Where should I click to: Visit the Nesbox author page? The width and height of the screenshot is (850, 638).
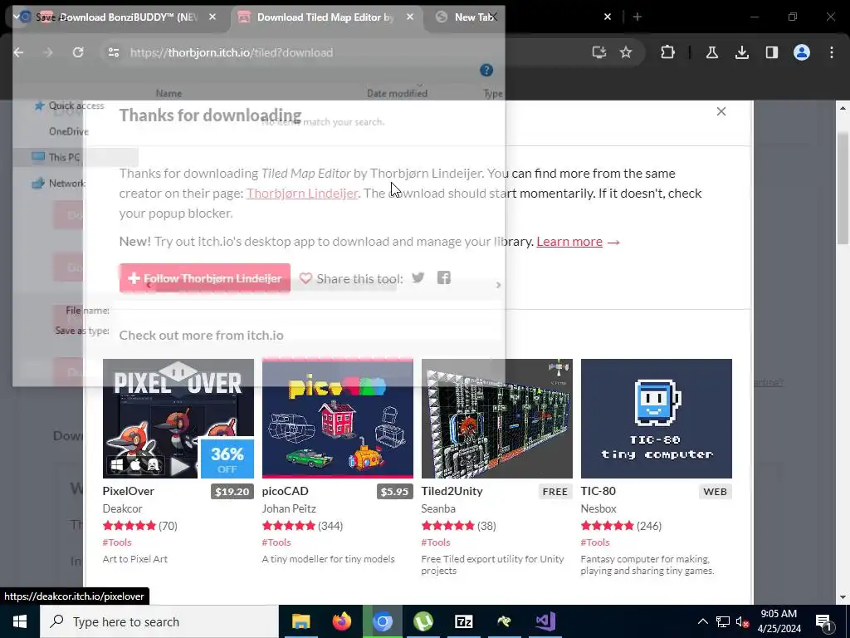coord(598,509)
